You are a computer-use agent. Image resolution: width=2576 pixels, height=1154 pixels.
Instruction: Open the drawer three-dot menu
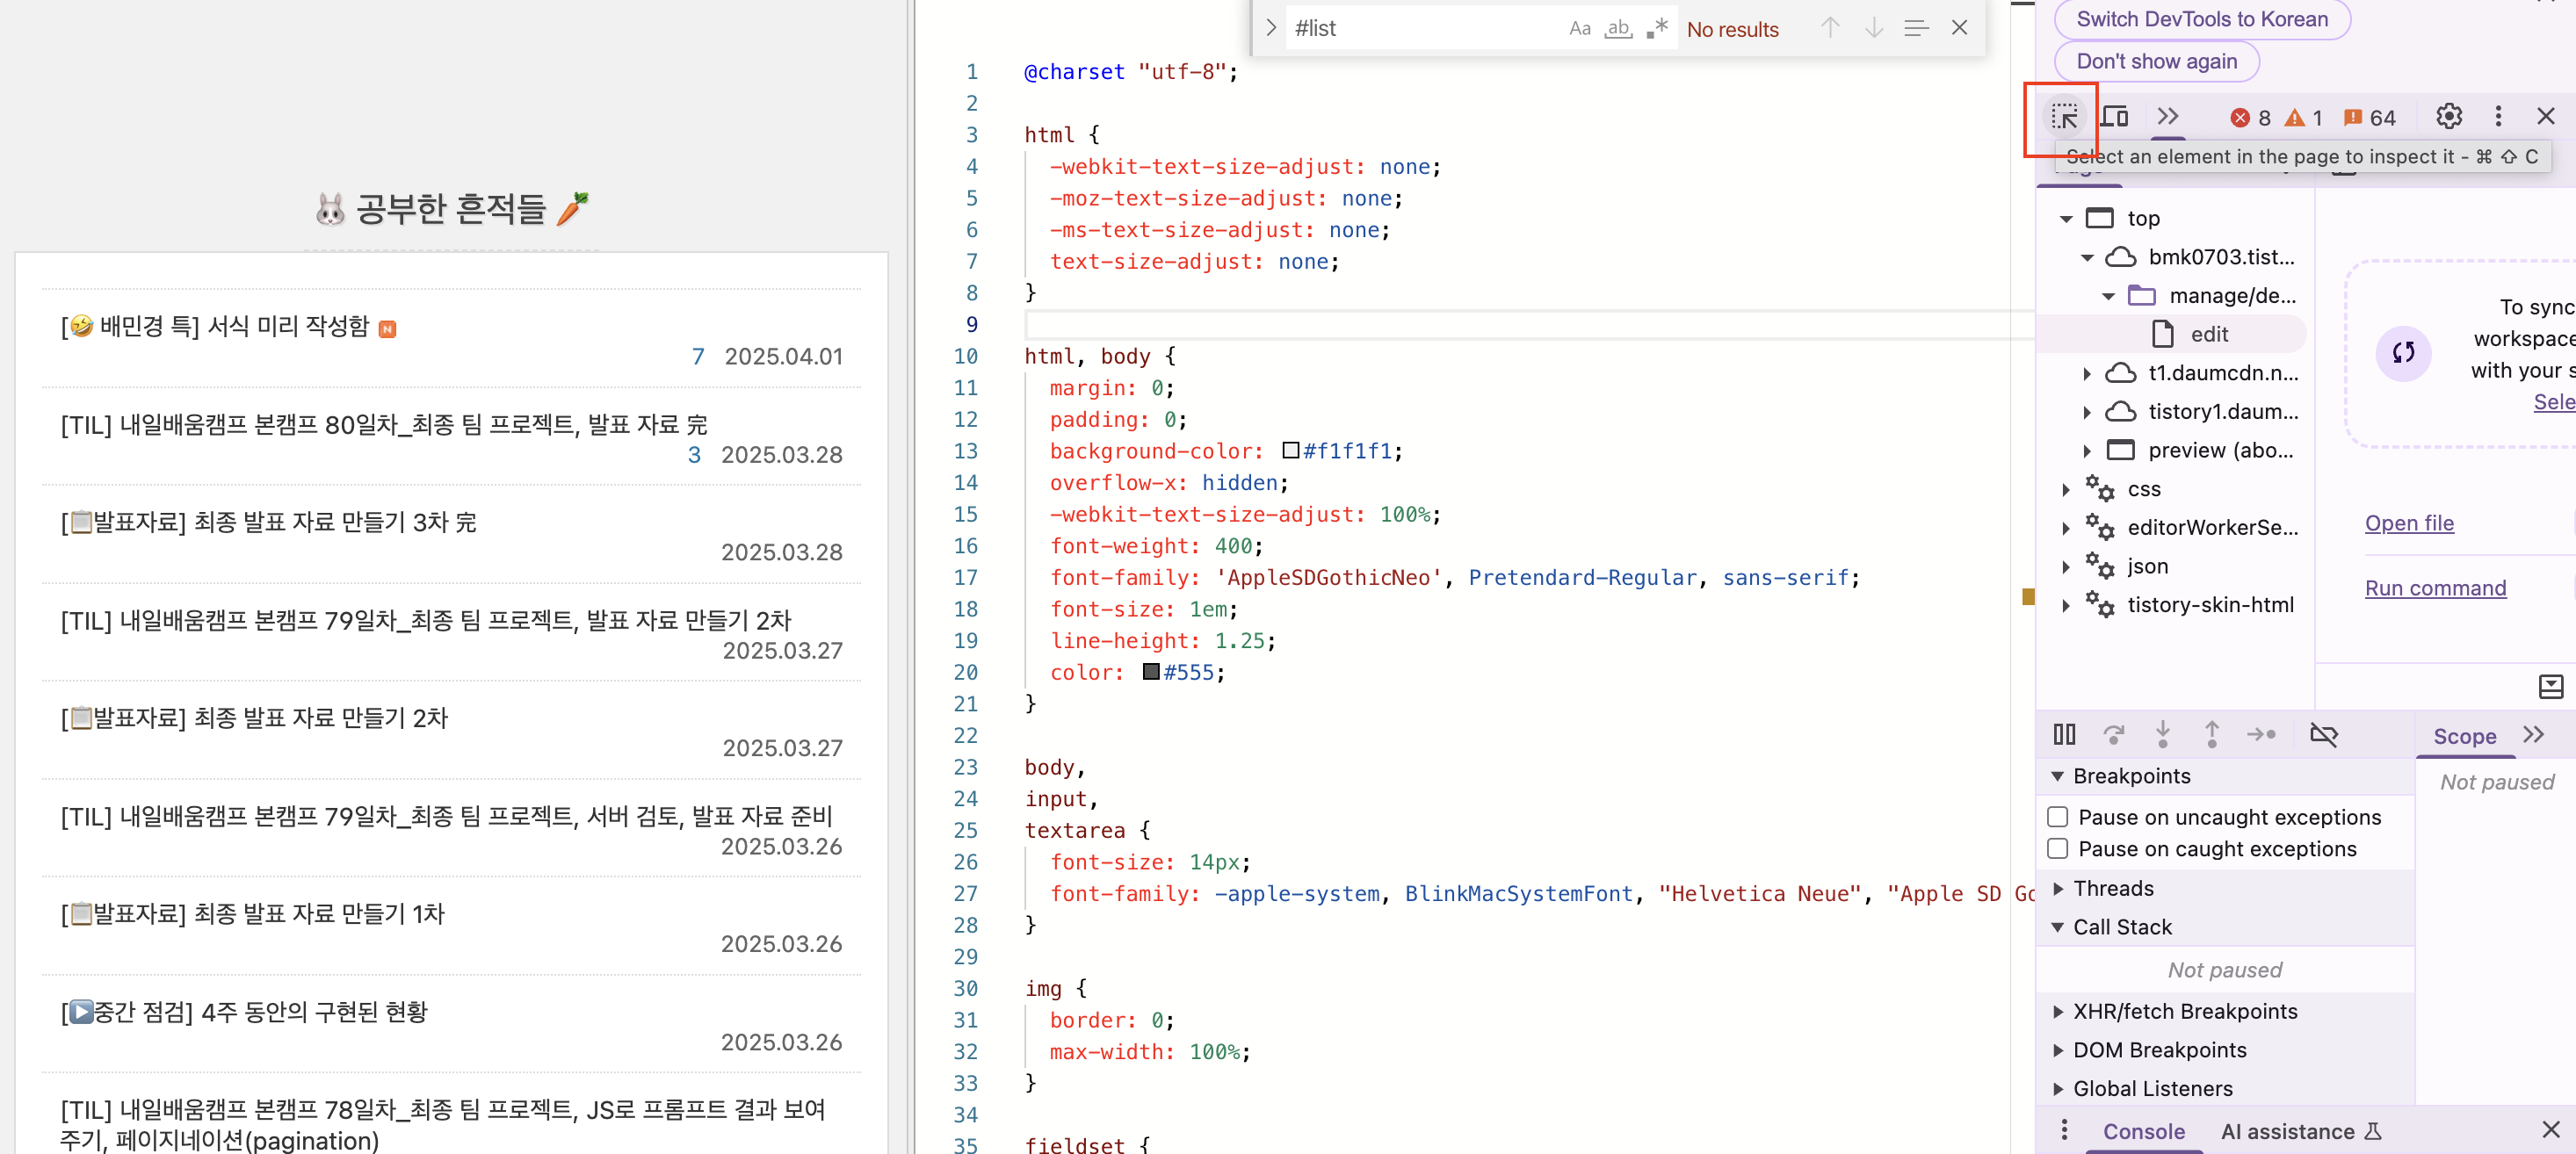point(2064,1130)
